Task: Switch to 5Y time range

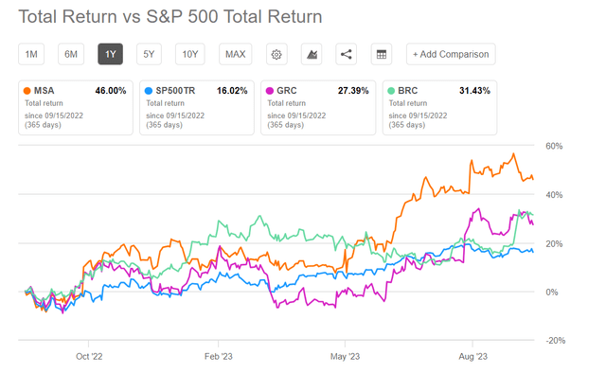Action: [x=149, y=54]
